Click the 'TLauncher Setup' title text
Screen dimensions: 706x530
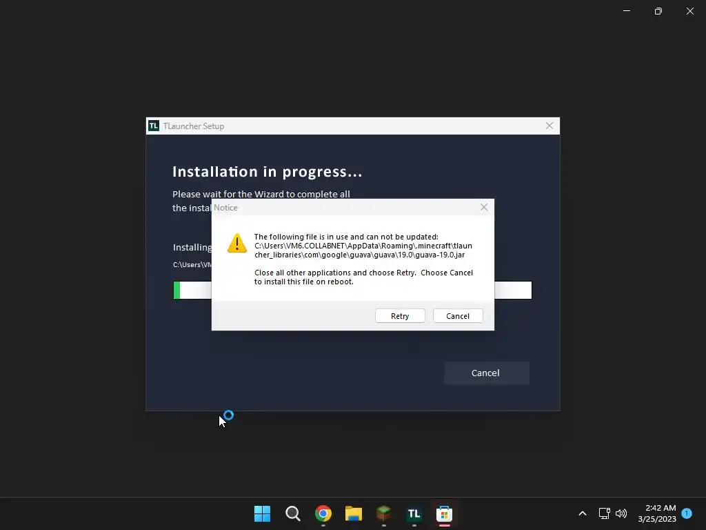tap(194, 126)
